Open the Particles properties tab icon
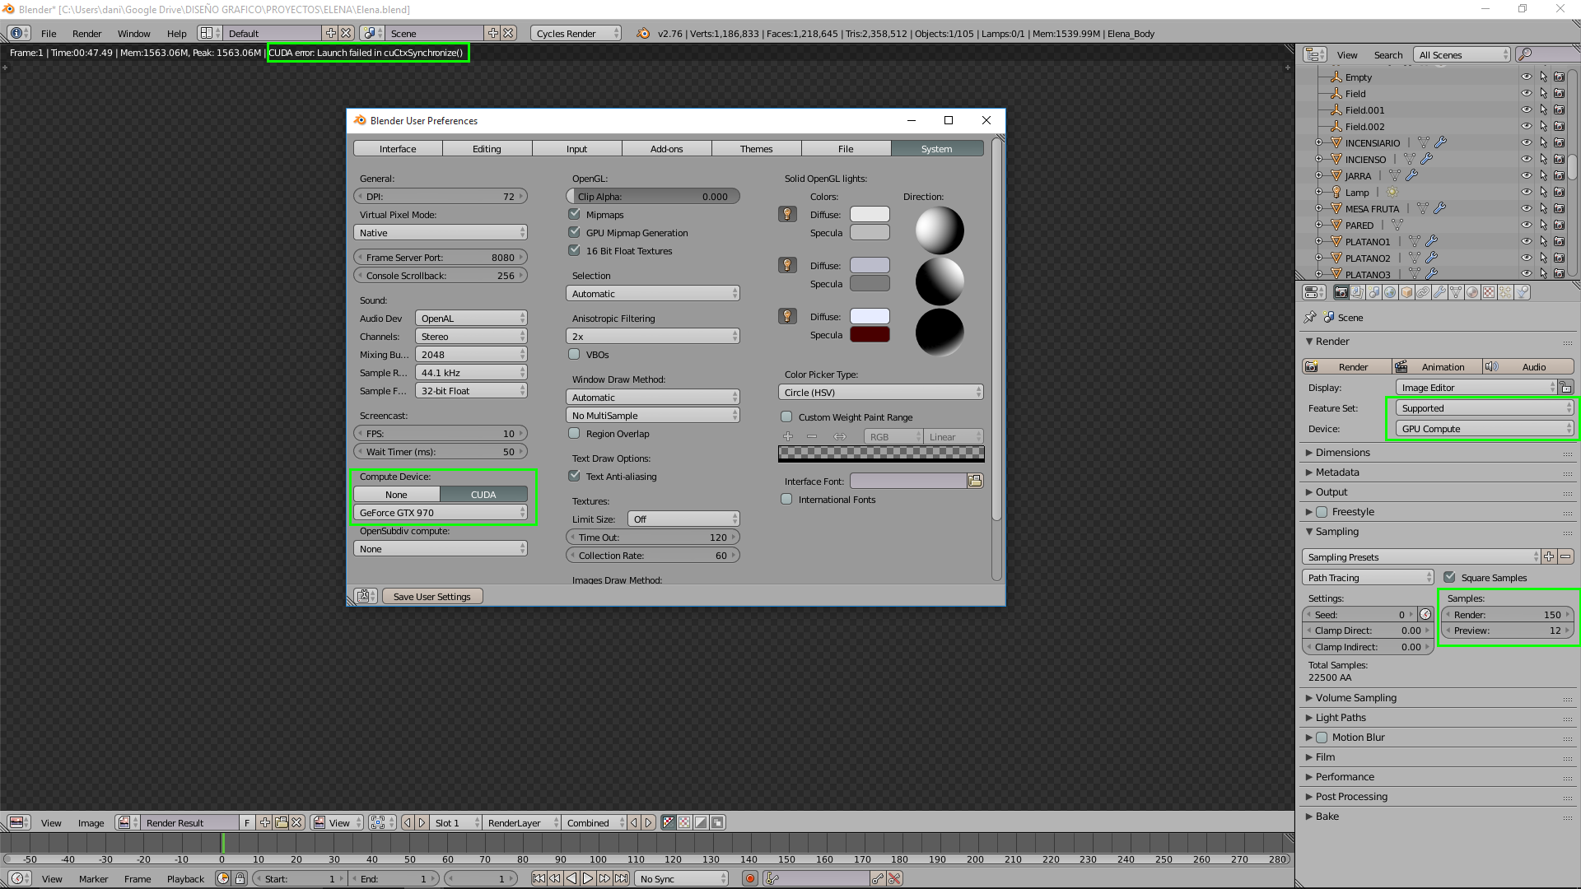The image size is (1581, 889). (1505, 292)
